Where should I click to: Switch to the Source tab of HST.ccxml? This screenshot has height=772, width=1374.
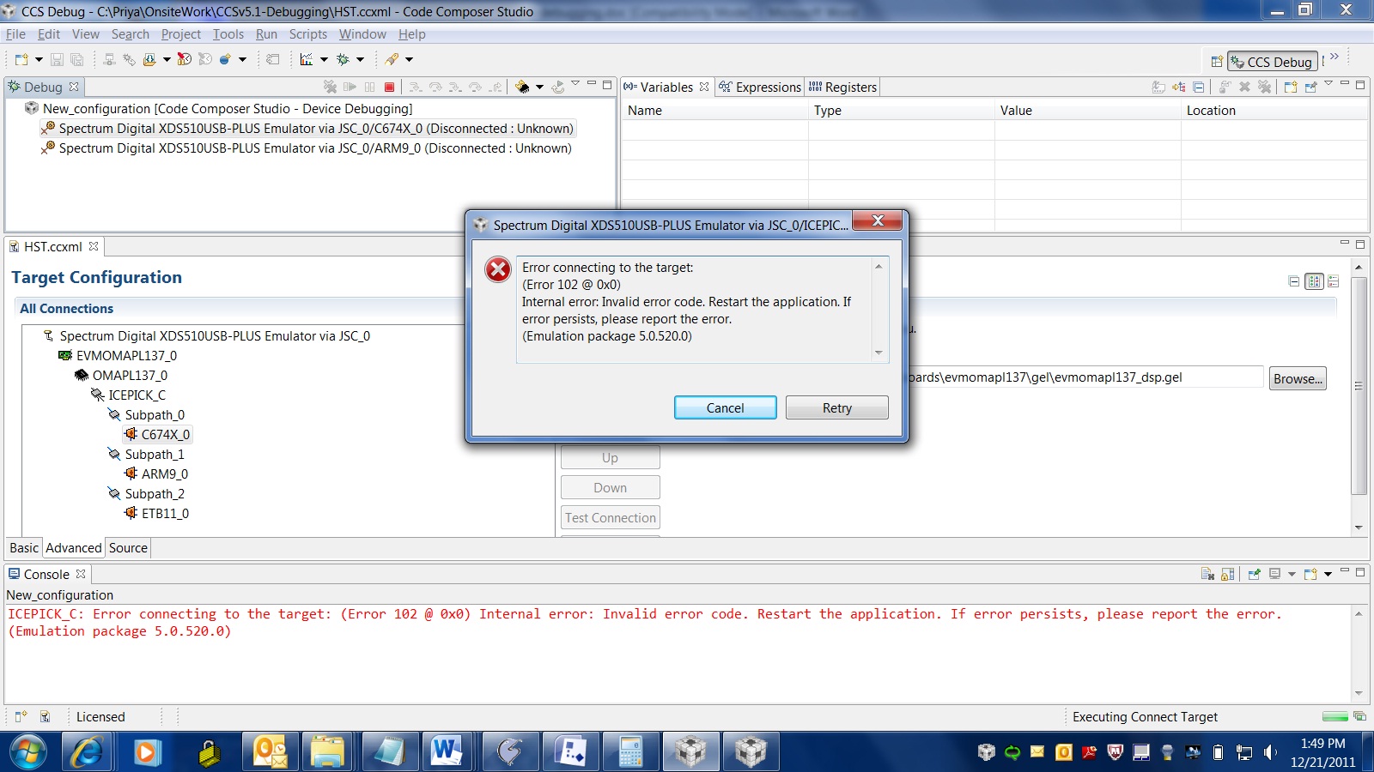(x=128, y=548)
